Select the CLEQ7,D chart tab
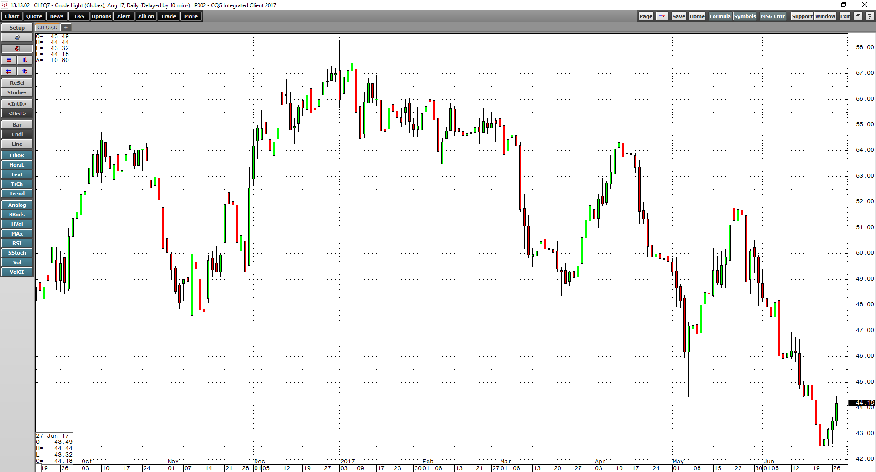The height and width of the screenshot is (472, 876). tap(47, 27)
